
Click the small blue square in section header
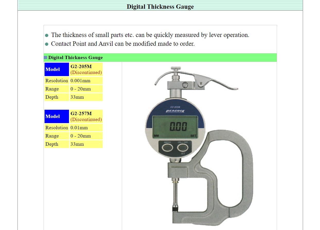click(46, 58)
